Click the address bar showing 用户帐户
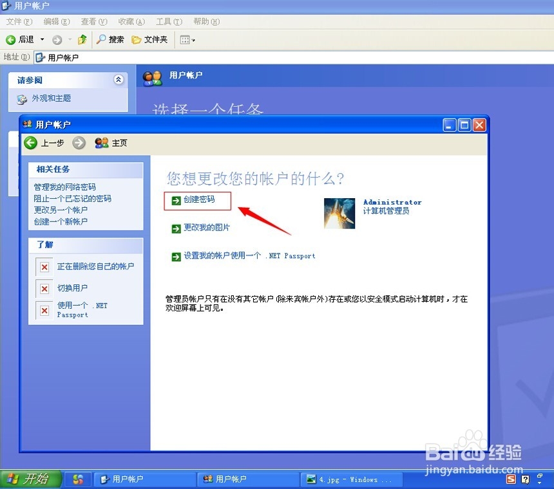Image resolution: width=554 pixels, height=489 pixels. tap(294, 57)
